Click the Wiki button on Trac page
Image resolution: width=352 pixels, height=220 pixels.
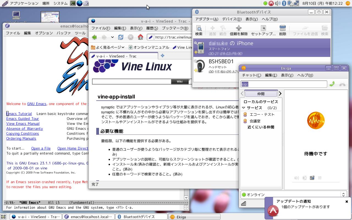tap(180, 81)
